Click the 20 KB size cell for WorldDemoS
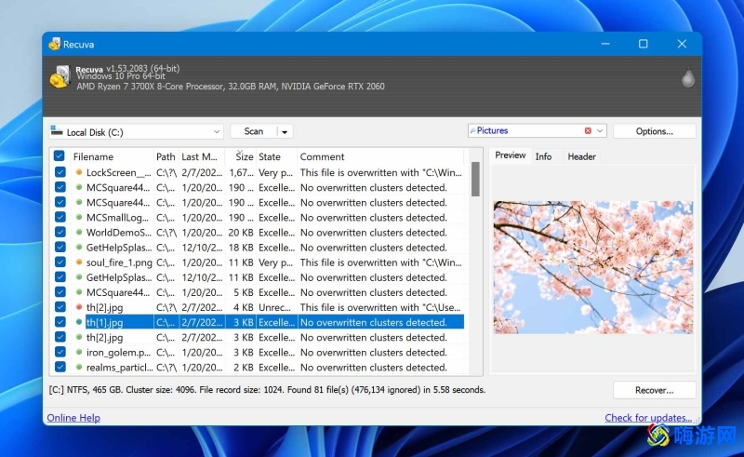 point(241,233)
